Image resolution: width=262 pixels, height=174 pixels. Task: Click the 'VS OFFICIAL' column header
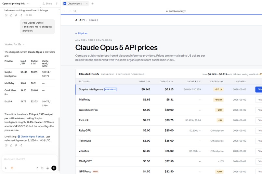(x=217, y=81)
